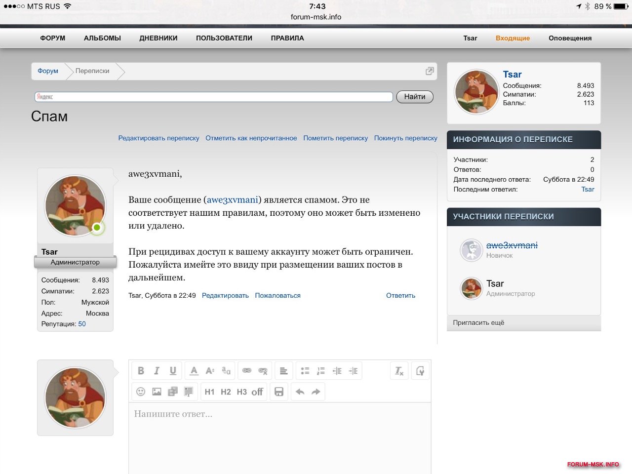Open reputation value 50 link
The height and width of the screenshot is (474, 632).
click(x=82, y=324)
